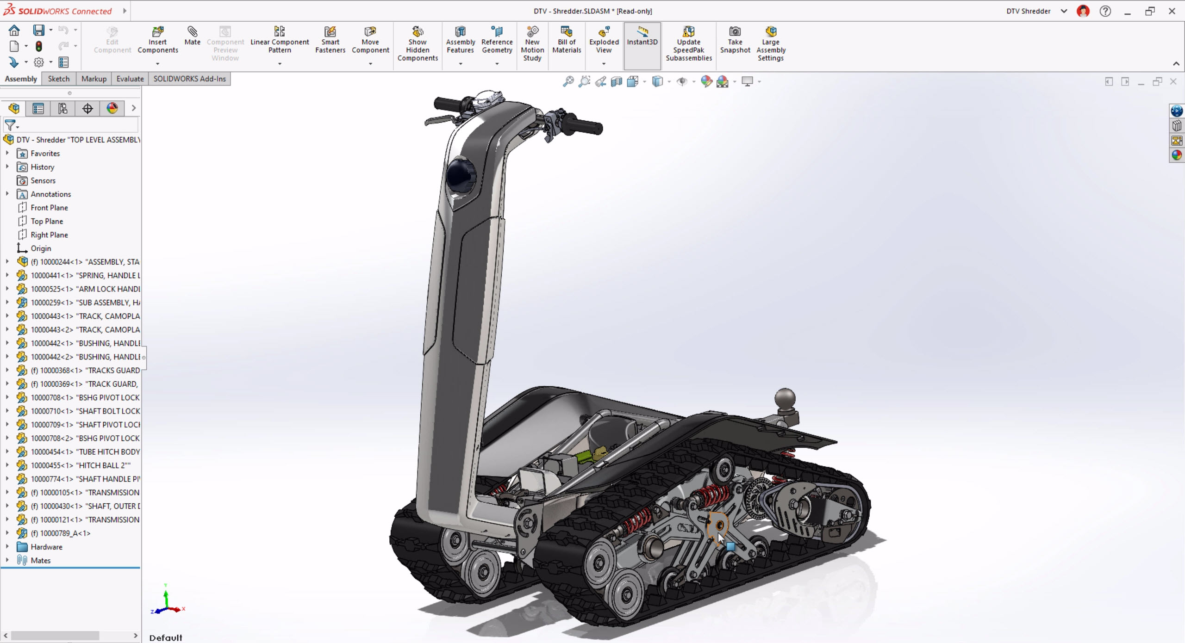Click feature tree horizontal scrollbar

55,636
